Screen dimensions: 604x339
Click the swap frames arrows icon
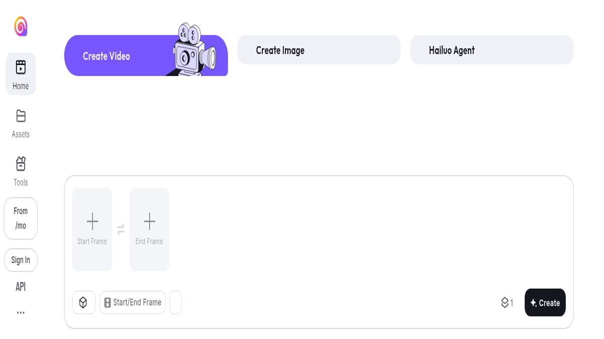click(x=121, y=230)
